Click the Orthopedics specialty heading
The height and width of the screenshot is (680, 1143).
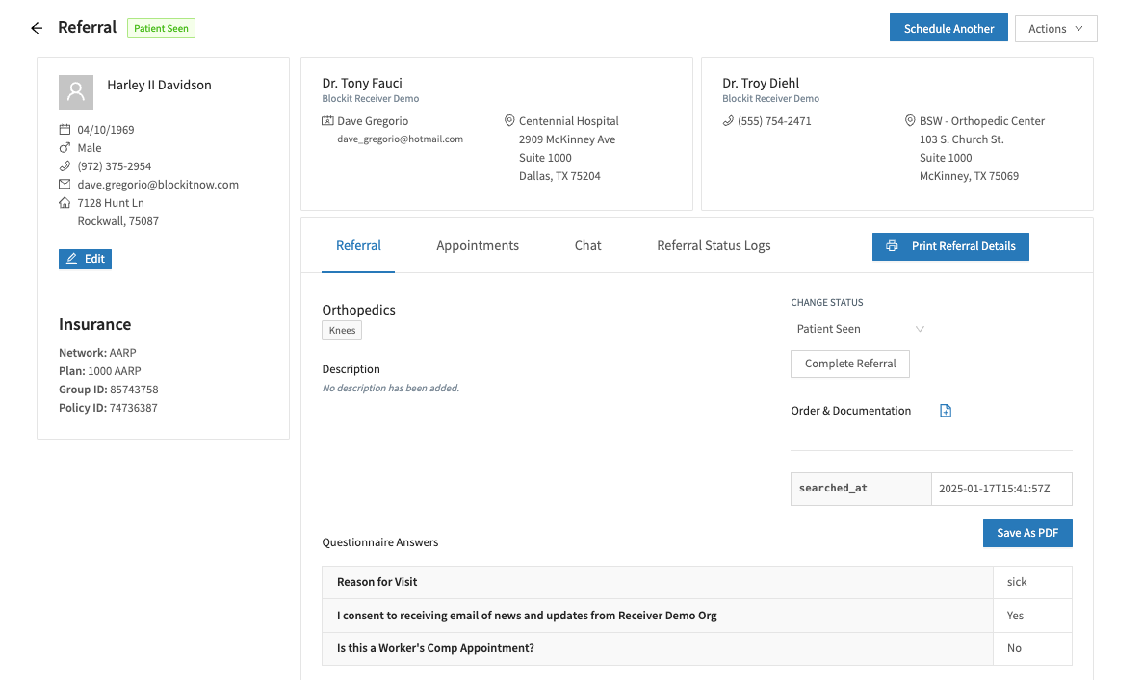point(358,310)
